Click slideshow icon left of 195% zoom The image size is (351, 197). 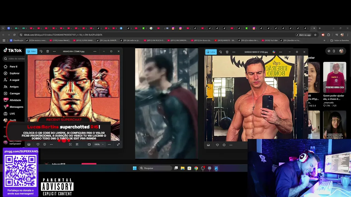click(89, 144)
